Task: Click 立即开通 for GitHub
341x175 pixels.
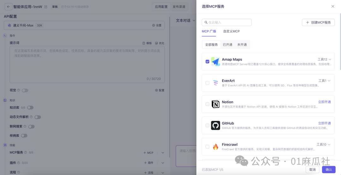Action: click(x=325, y=123)
